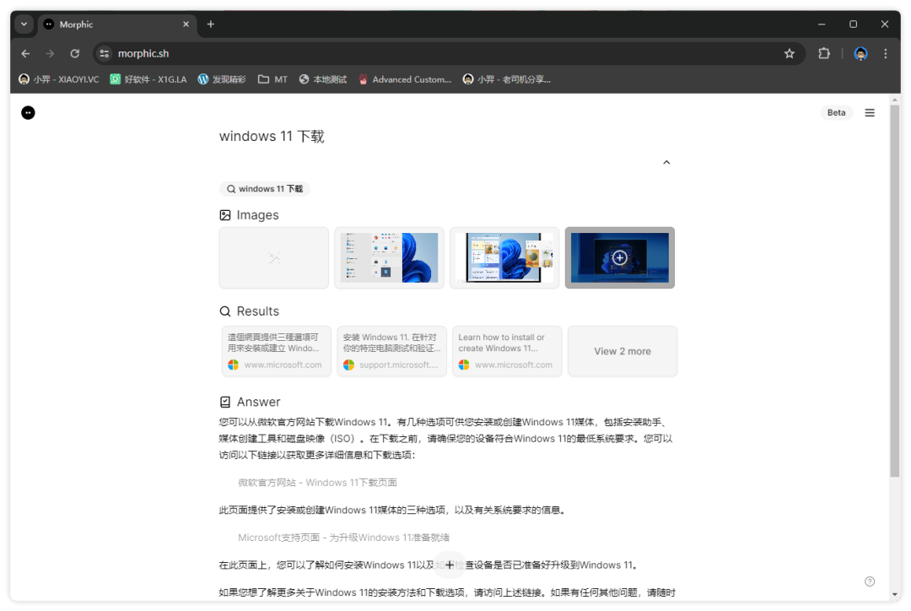Screen dimensions: 911x611
Task: Open the Learn how to install result card
Action: (507, 351)
